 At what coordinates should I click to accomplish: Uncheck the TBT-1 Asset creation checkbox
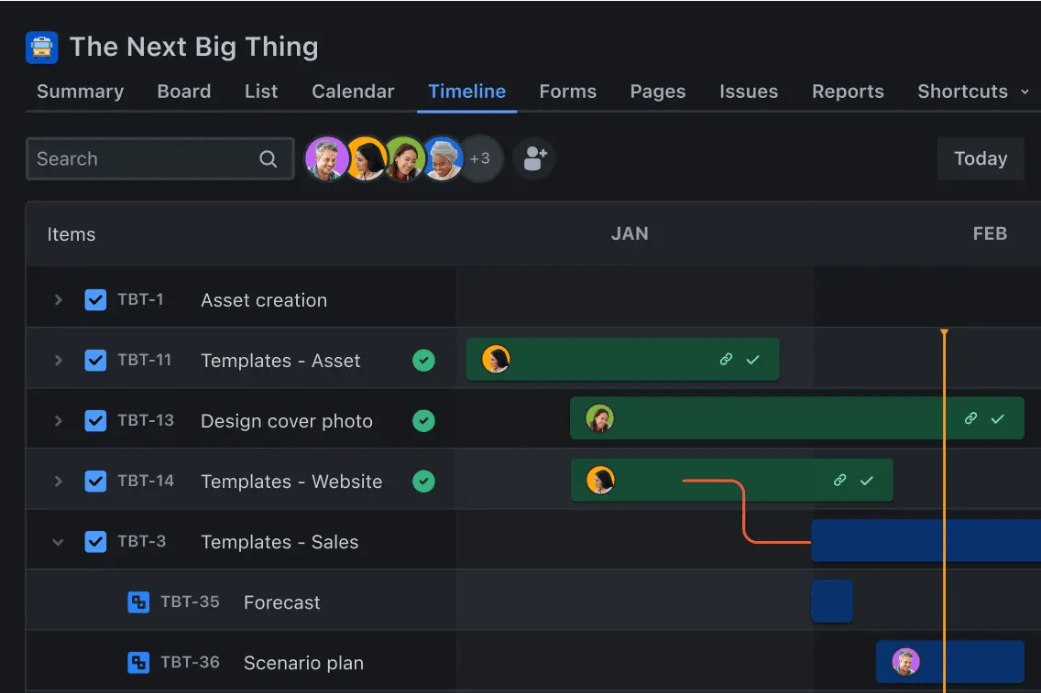pyautogui.click(x=95, y=299)
